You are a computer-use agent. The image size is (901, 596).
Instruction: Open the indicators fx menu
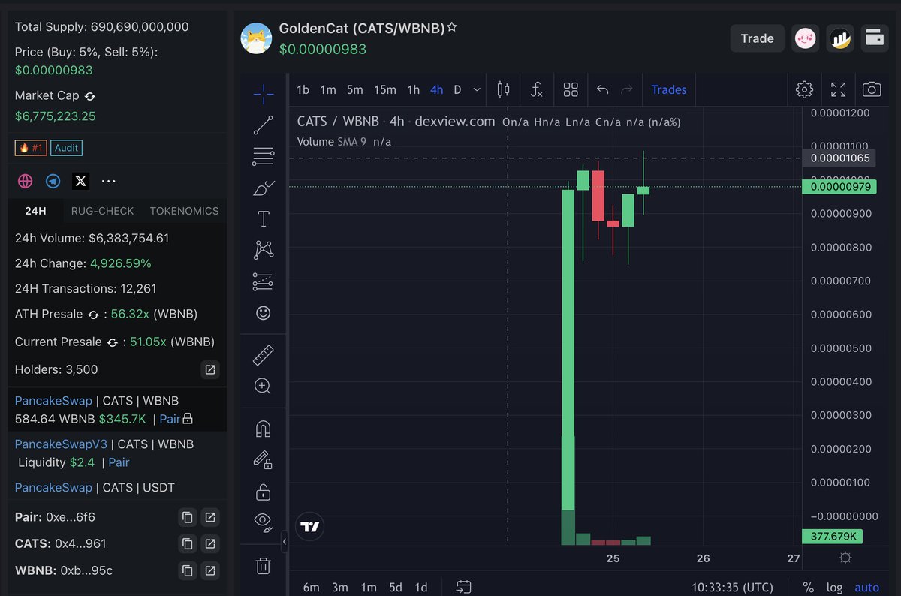537,90
